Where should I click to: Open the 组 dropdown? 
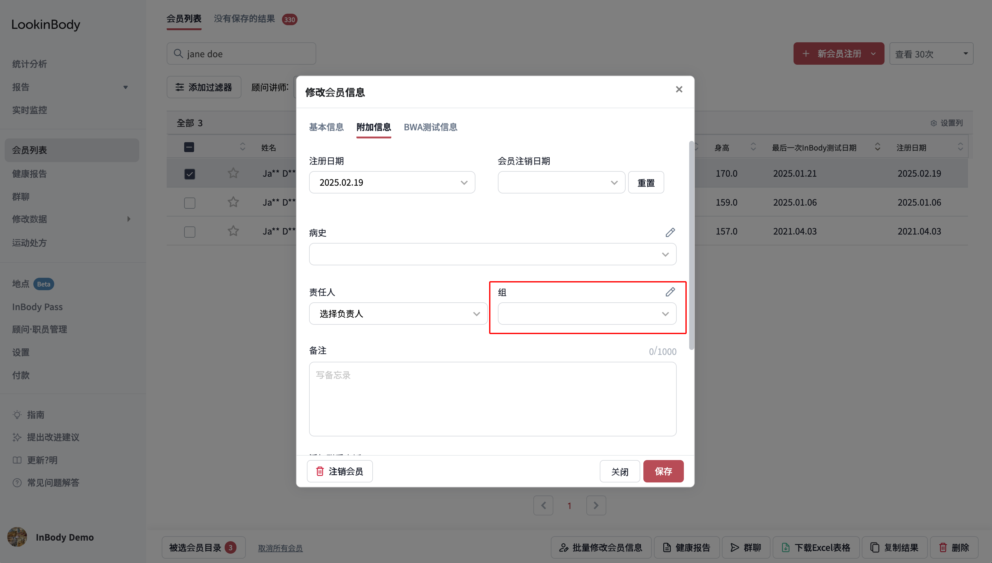tap(587, 313)
